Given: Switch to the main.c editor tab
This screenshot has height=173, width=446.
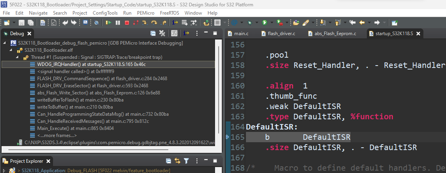Looking at the screenshot, I should click(x=238, y=34).
